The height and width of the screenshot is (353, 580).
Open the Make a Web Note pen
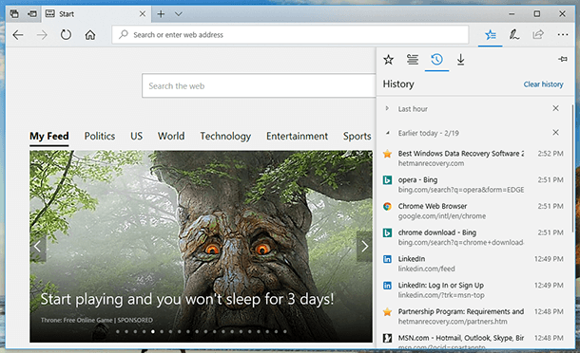tap(514, 35)
